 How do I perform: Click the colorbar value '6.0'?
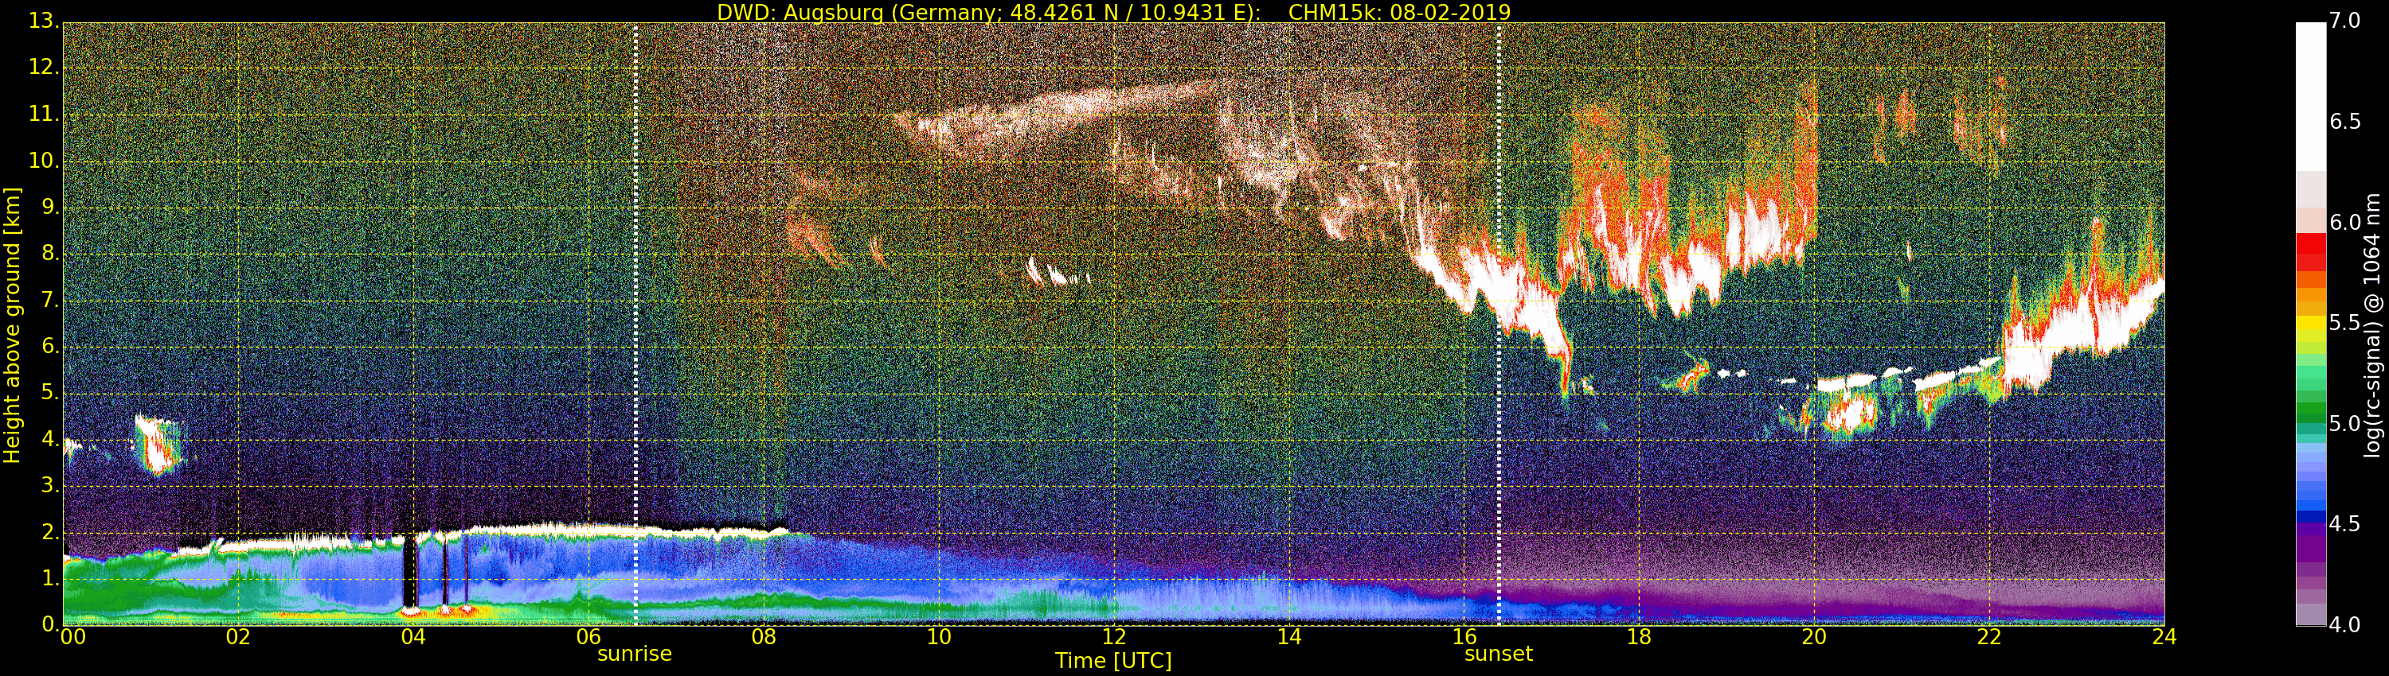2344,222
